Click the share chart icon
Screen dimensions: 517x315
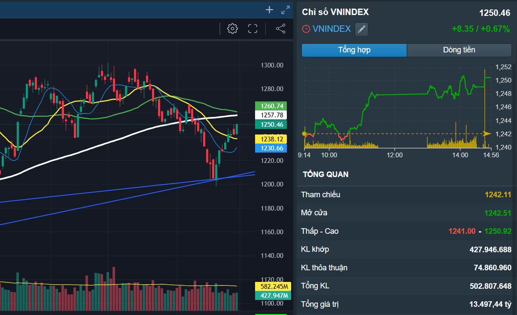[280, 29]
